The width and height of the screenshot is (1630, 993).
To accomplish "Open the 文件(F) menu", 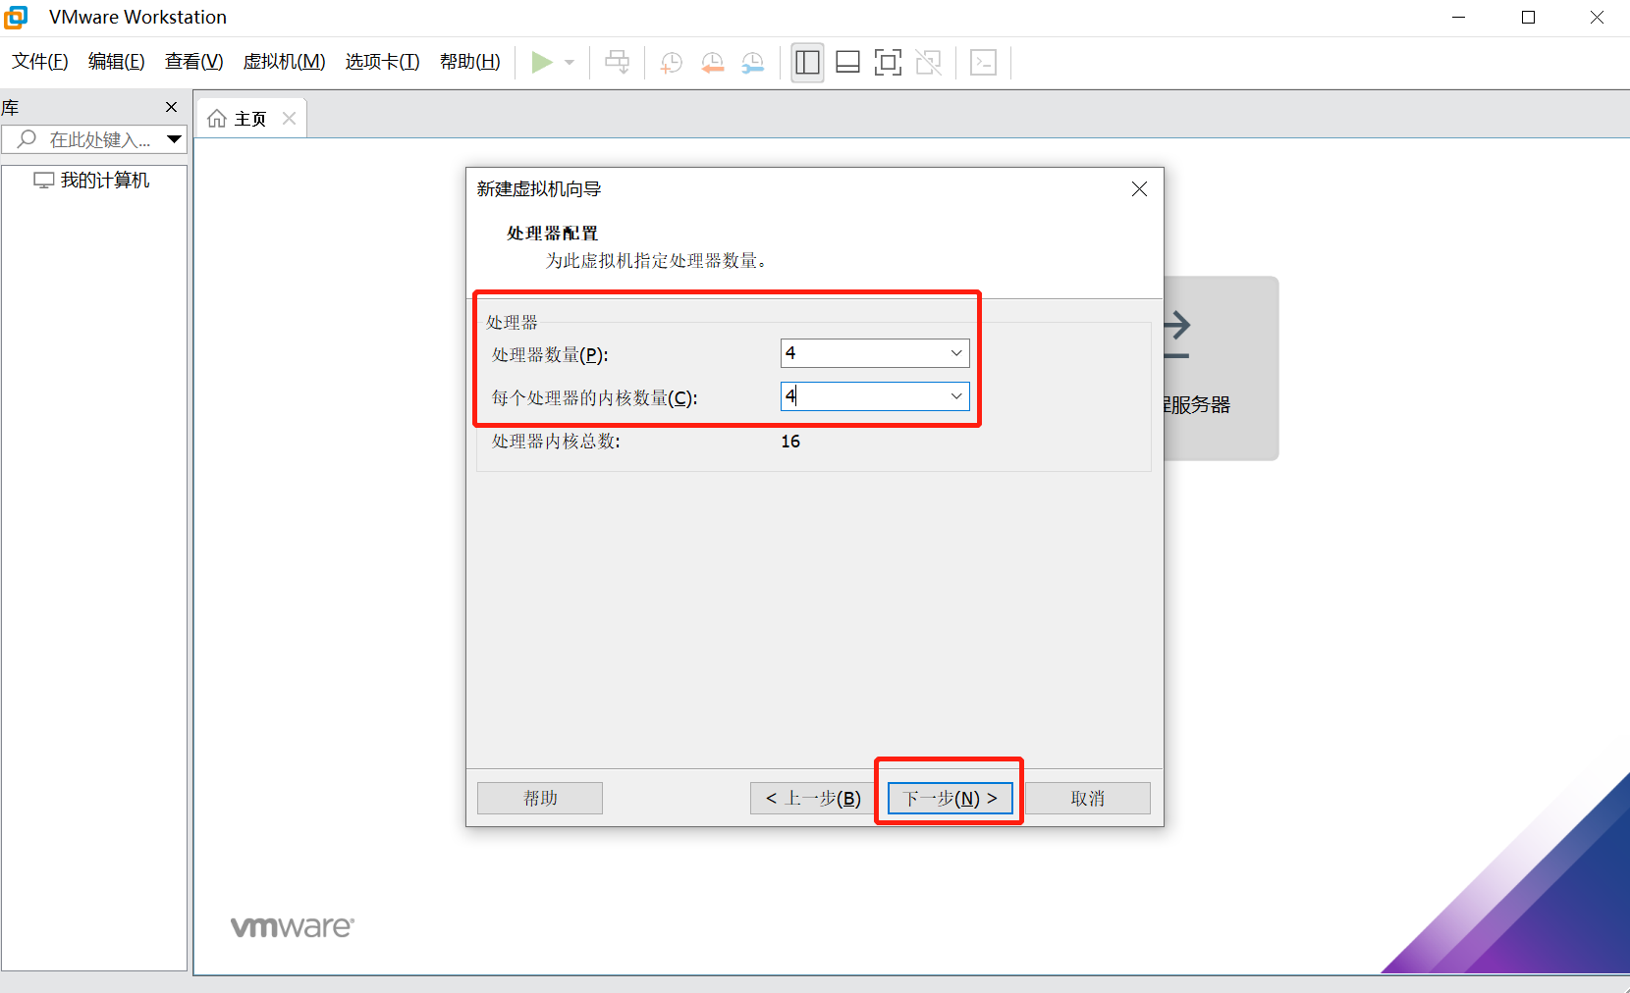I will (x=40, y=62).
